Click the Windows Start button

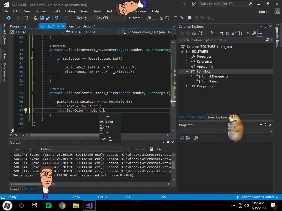7,206
